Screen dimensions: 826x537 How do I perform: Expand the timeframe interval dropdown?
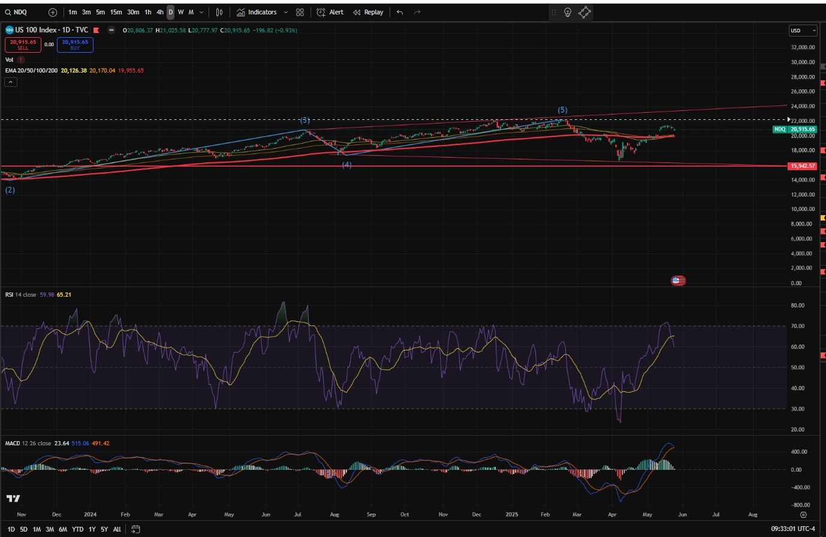click(x=201, y=12)
